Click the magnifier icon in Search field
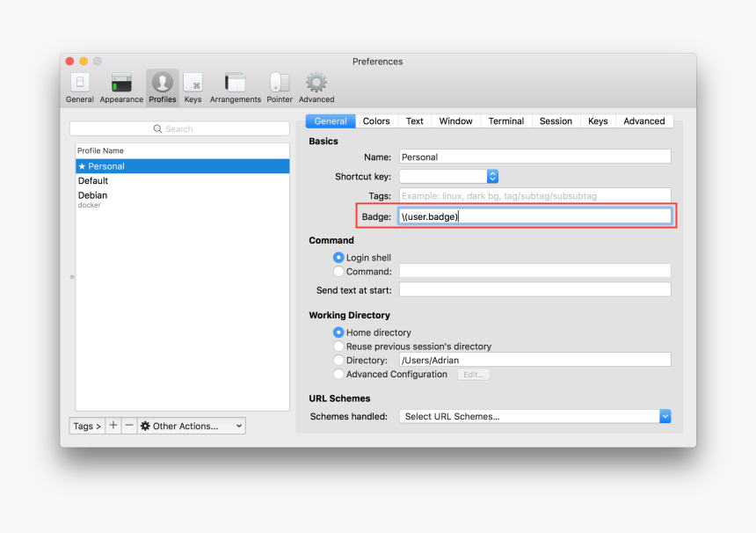The height and width of the screenshot is (533, 756). tap(157, 128)
